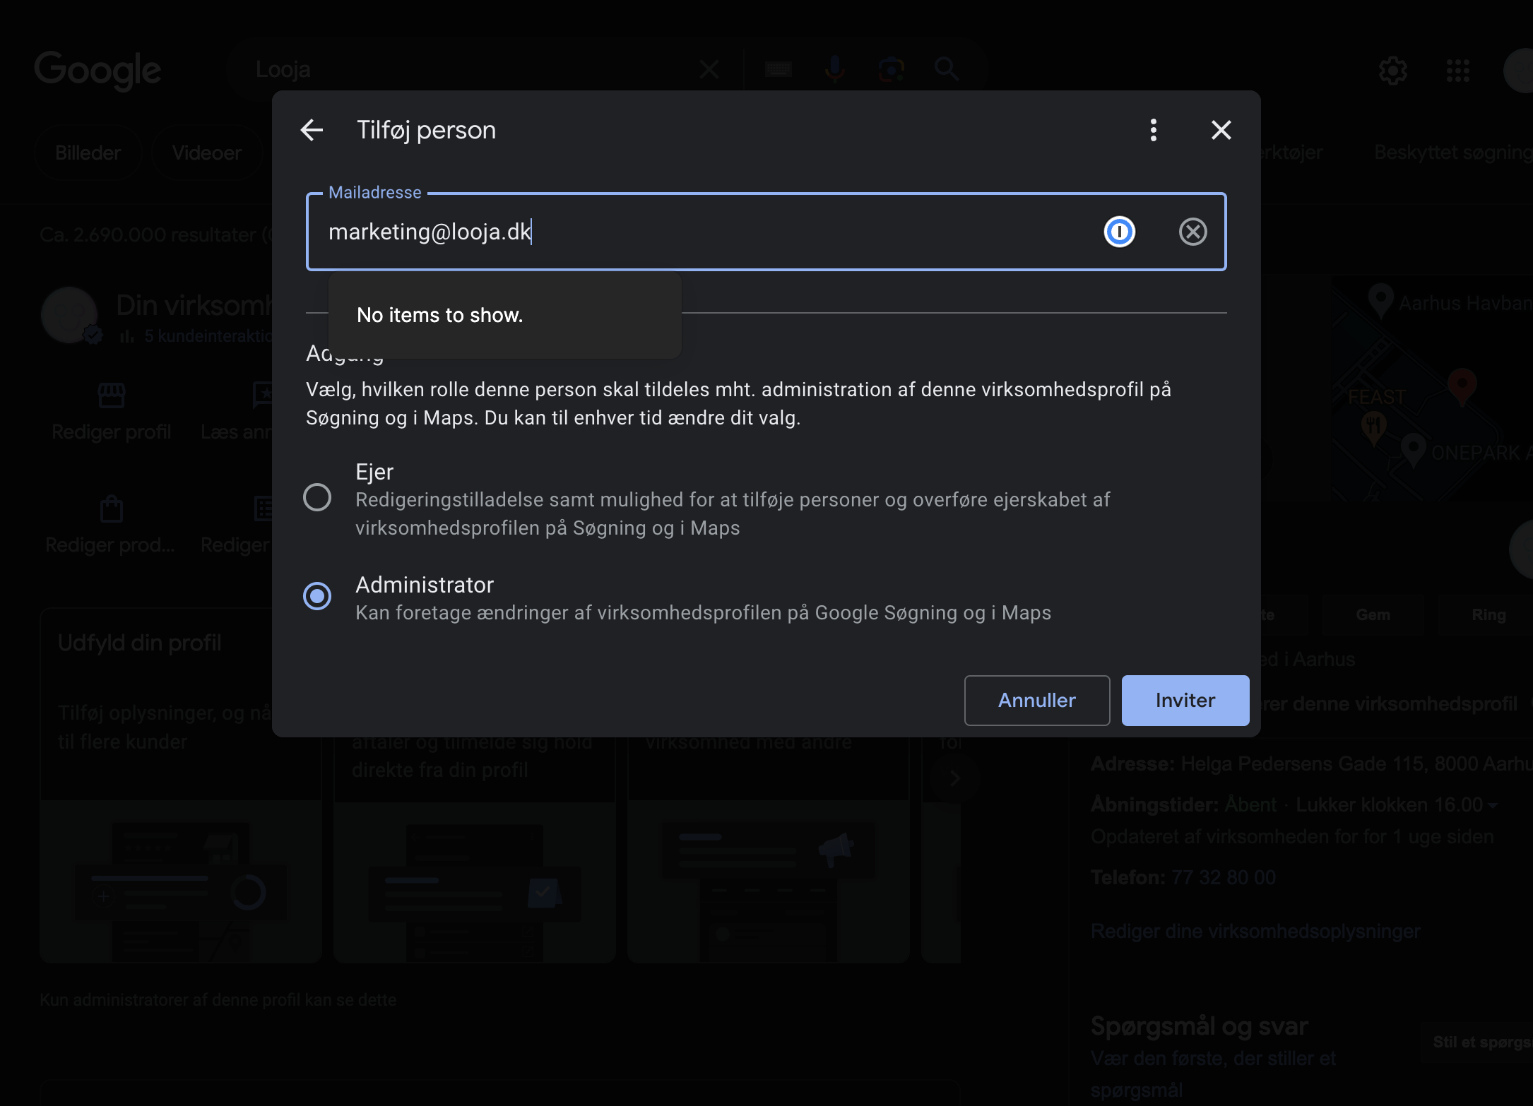Open the settings gear icon
The width and height of the screenshot is (1533, 1106).
pyautogui.click(x=1392, y=70)
